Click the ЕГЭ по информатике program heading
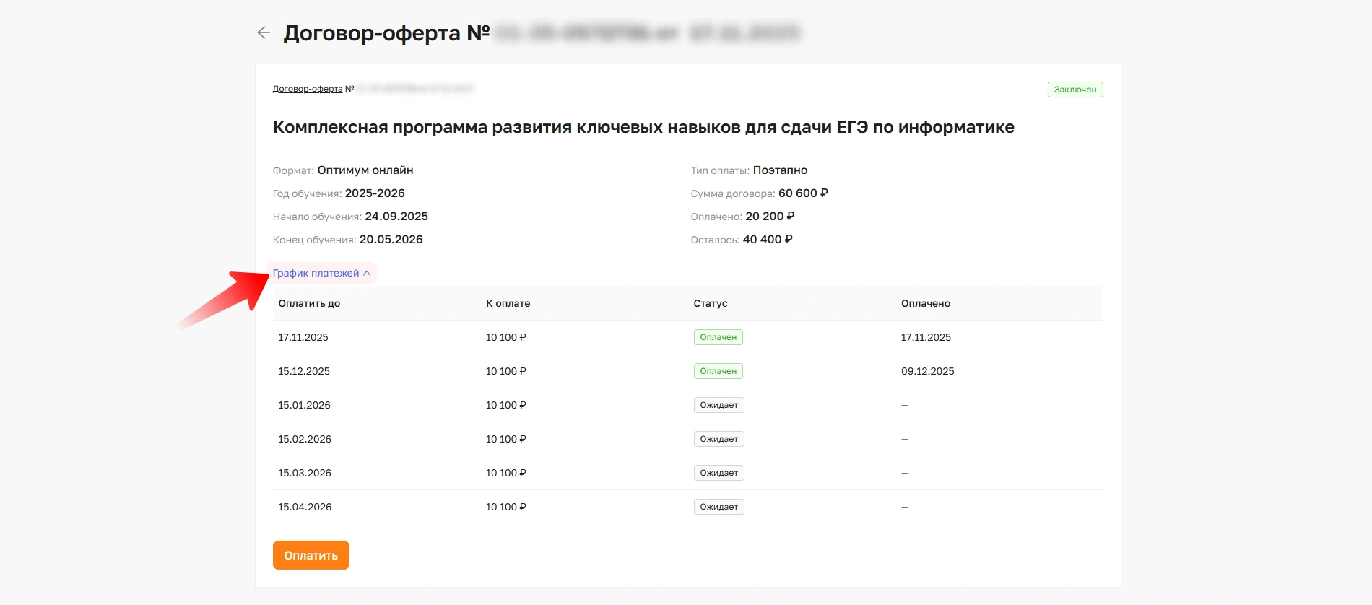The width and height of the screenshot is (1372, 605). click(643, 128)
